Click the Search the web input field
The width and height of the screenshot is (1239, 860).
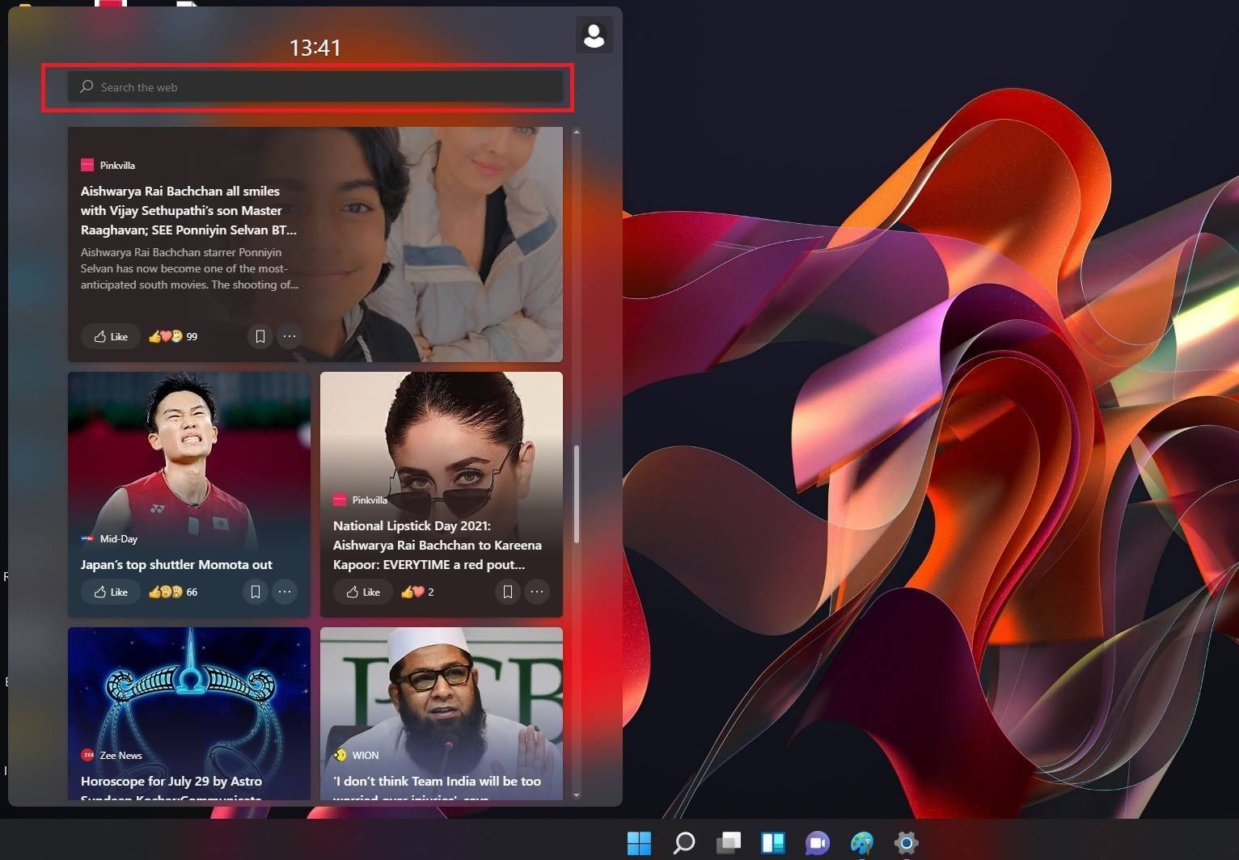[x=315, y=86]
